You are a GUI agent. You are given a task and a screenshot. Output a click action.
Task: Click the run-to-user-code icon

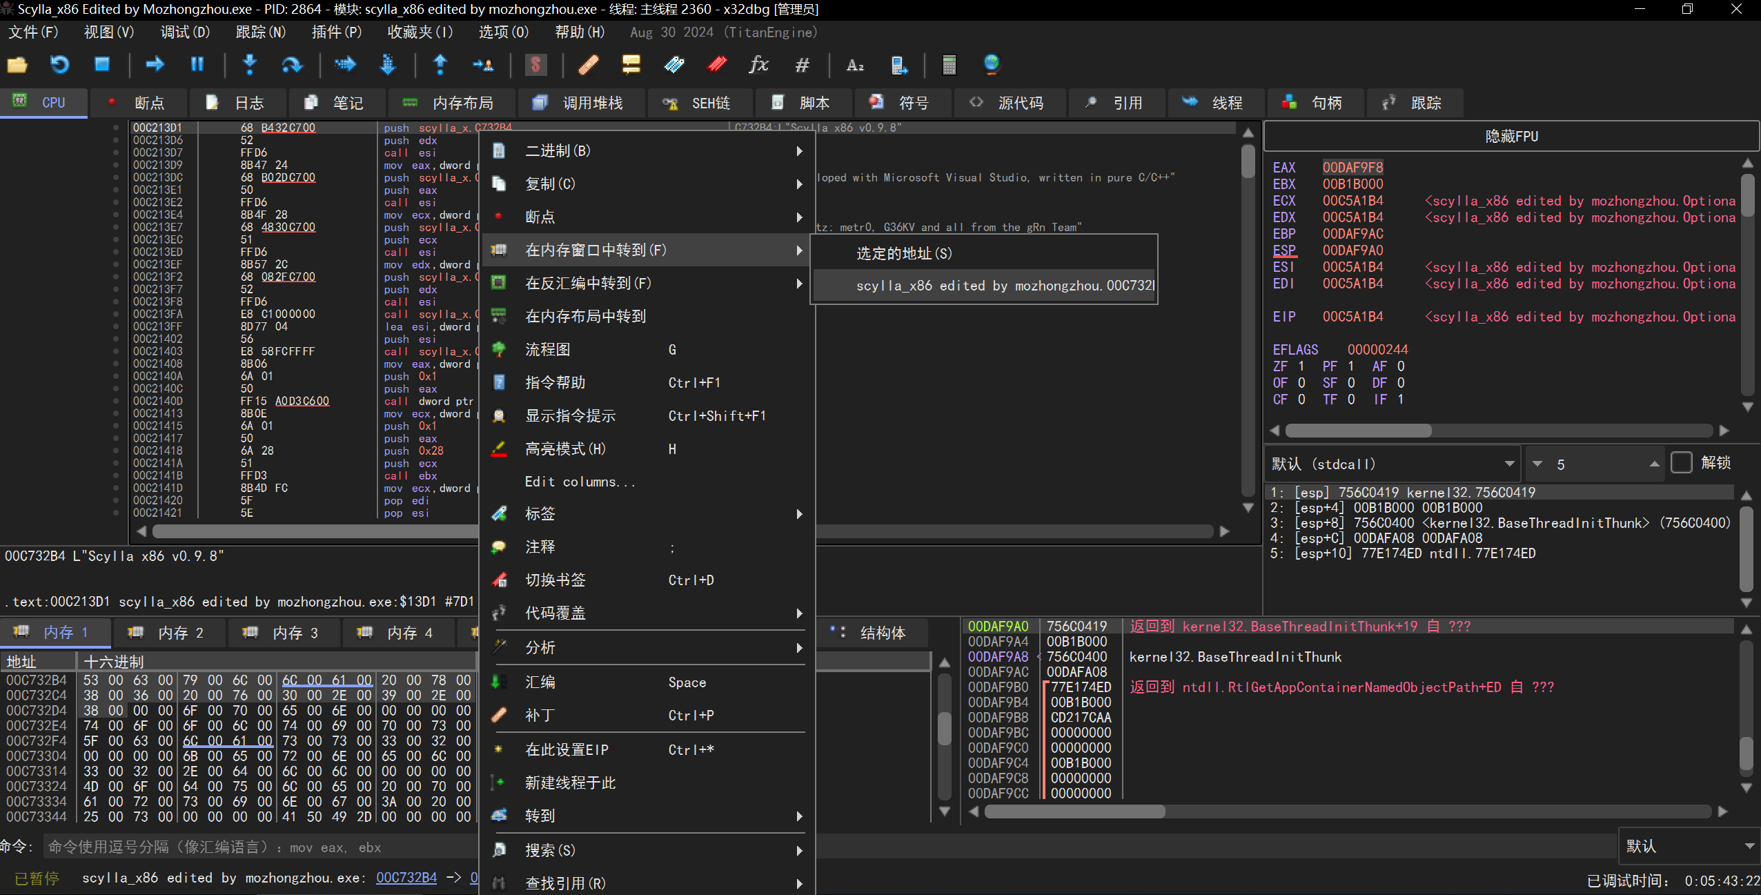(x=483, y=65)
